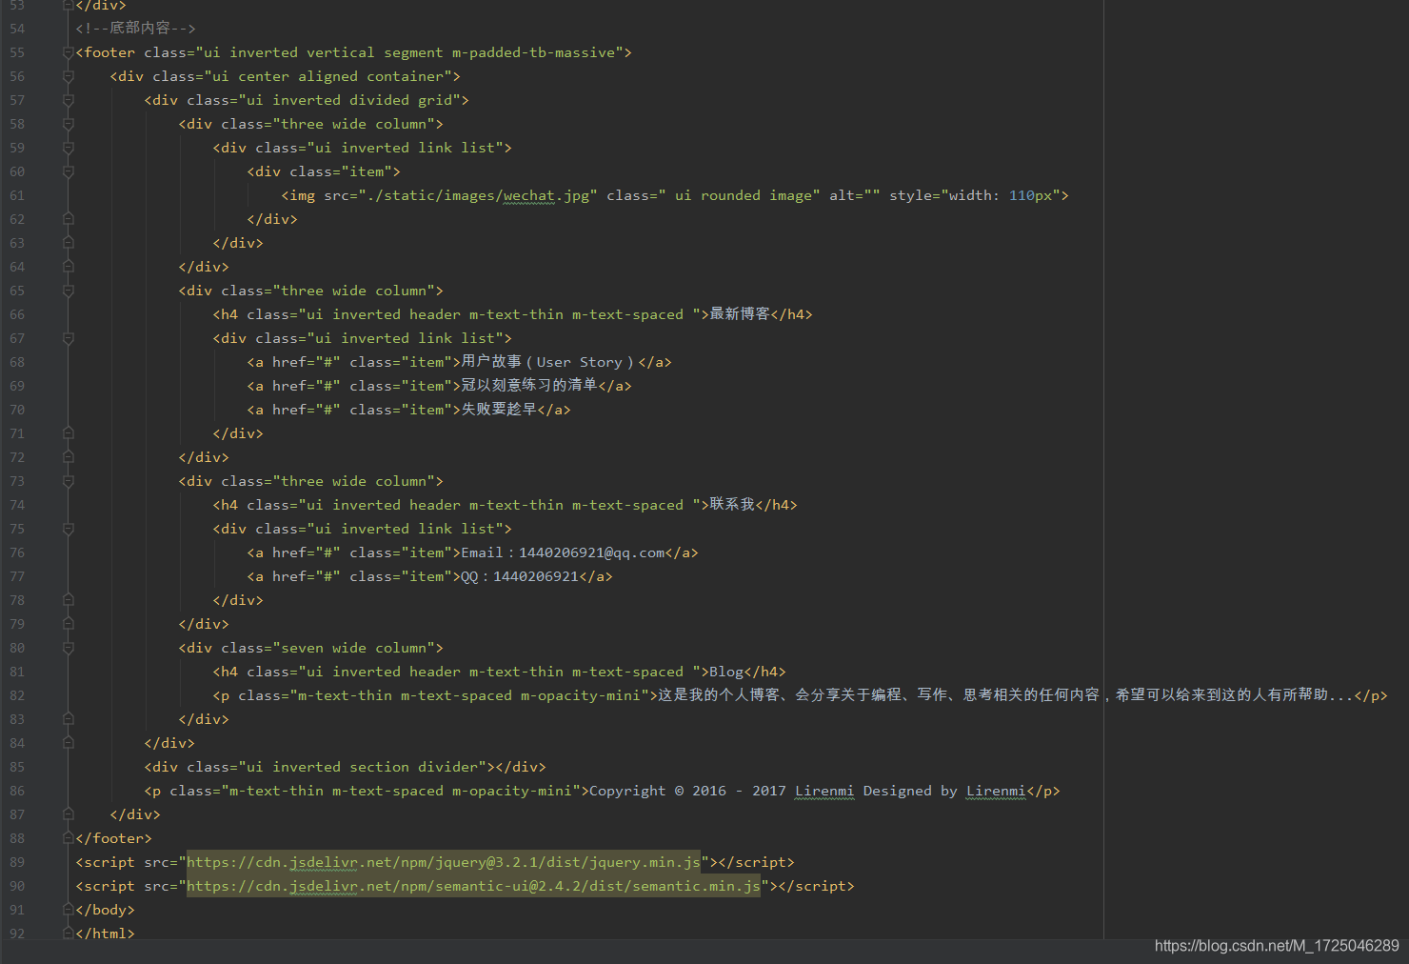Click the jquery.min.js CDN URL
Image resolution: width=1409 pixels, height=964 pixels.
point(444,862)
